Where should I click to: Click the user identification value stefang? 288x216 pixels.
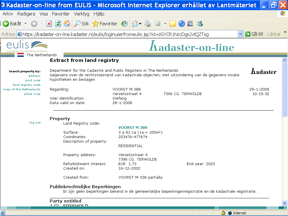(x=119, y=98)
